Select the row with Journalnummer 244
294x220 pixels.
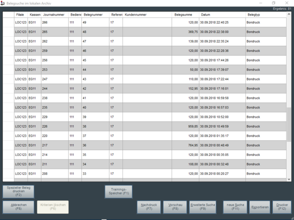[x=147, y=88]
